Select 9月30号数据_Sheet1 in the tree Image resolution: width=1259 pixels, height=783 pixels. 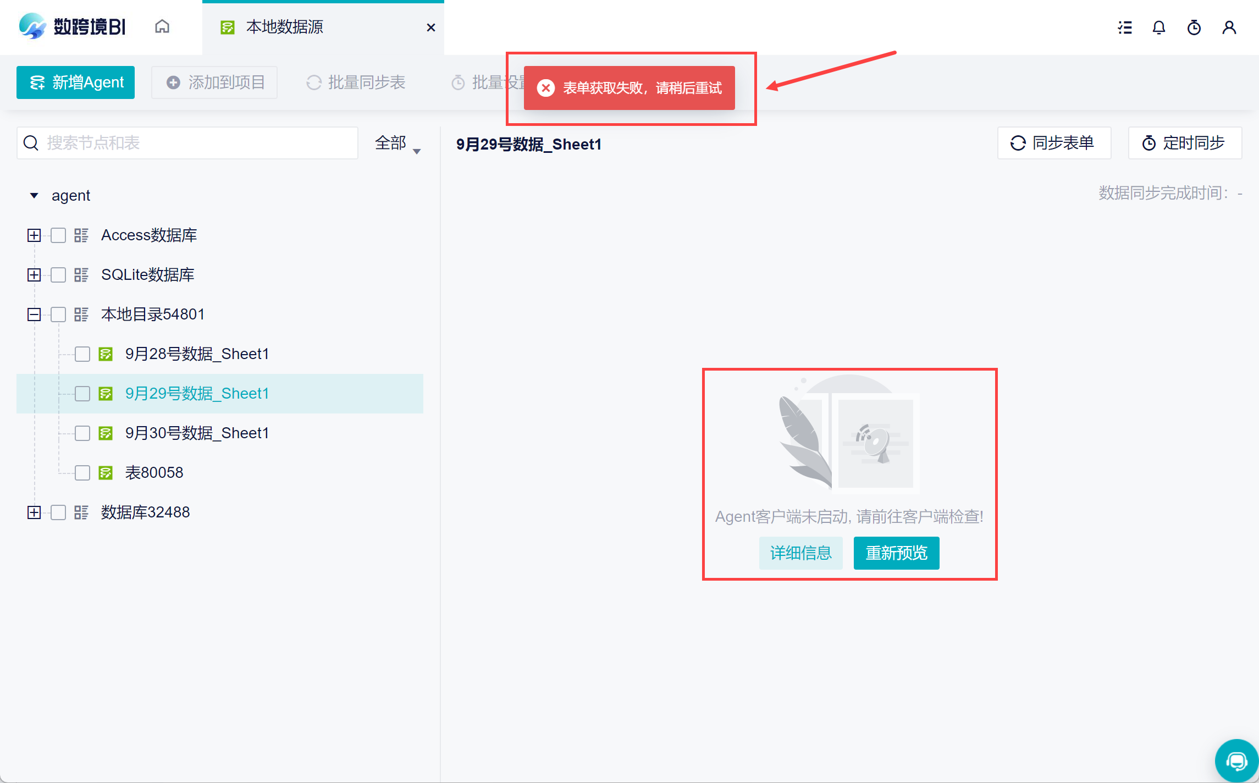(197, 433)
